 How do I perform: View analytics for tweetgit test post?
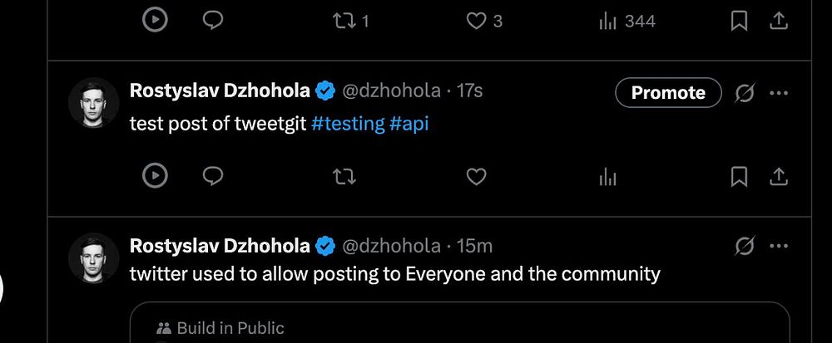tap(608, 176)
